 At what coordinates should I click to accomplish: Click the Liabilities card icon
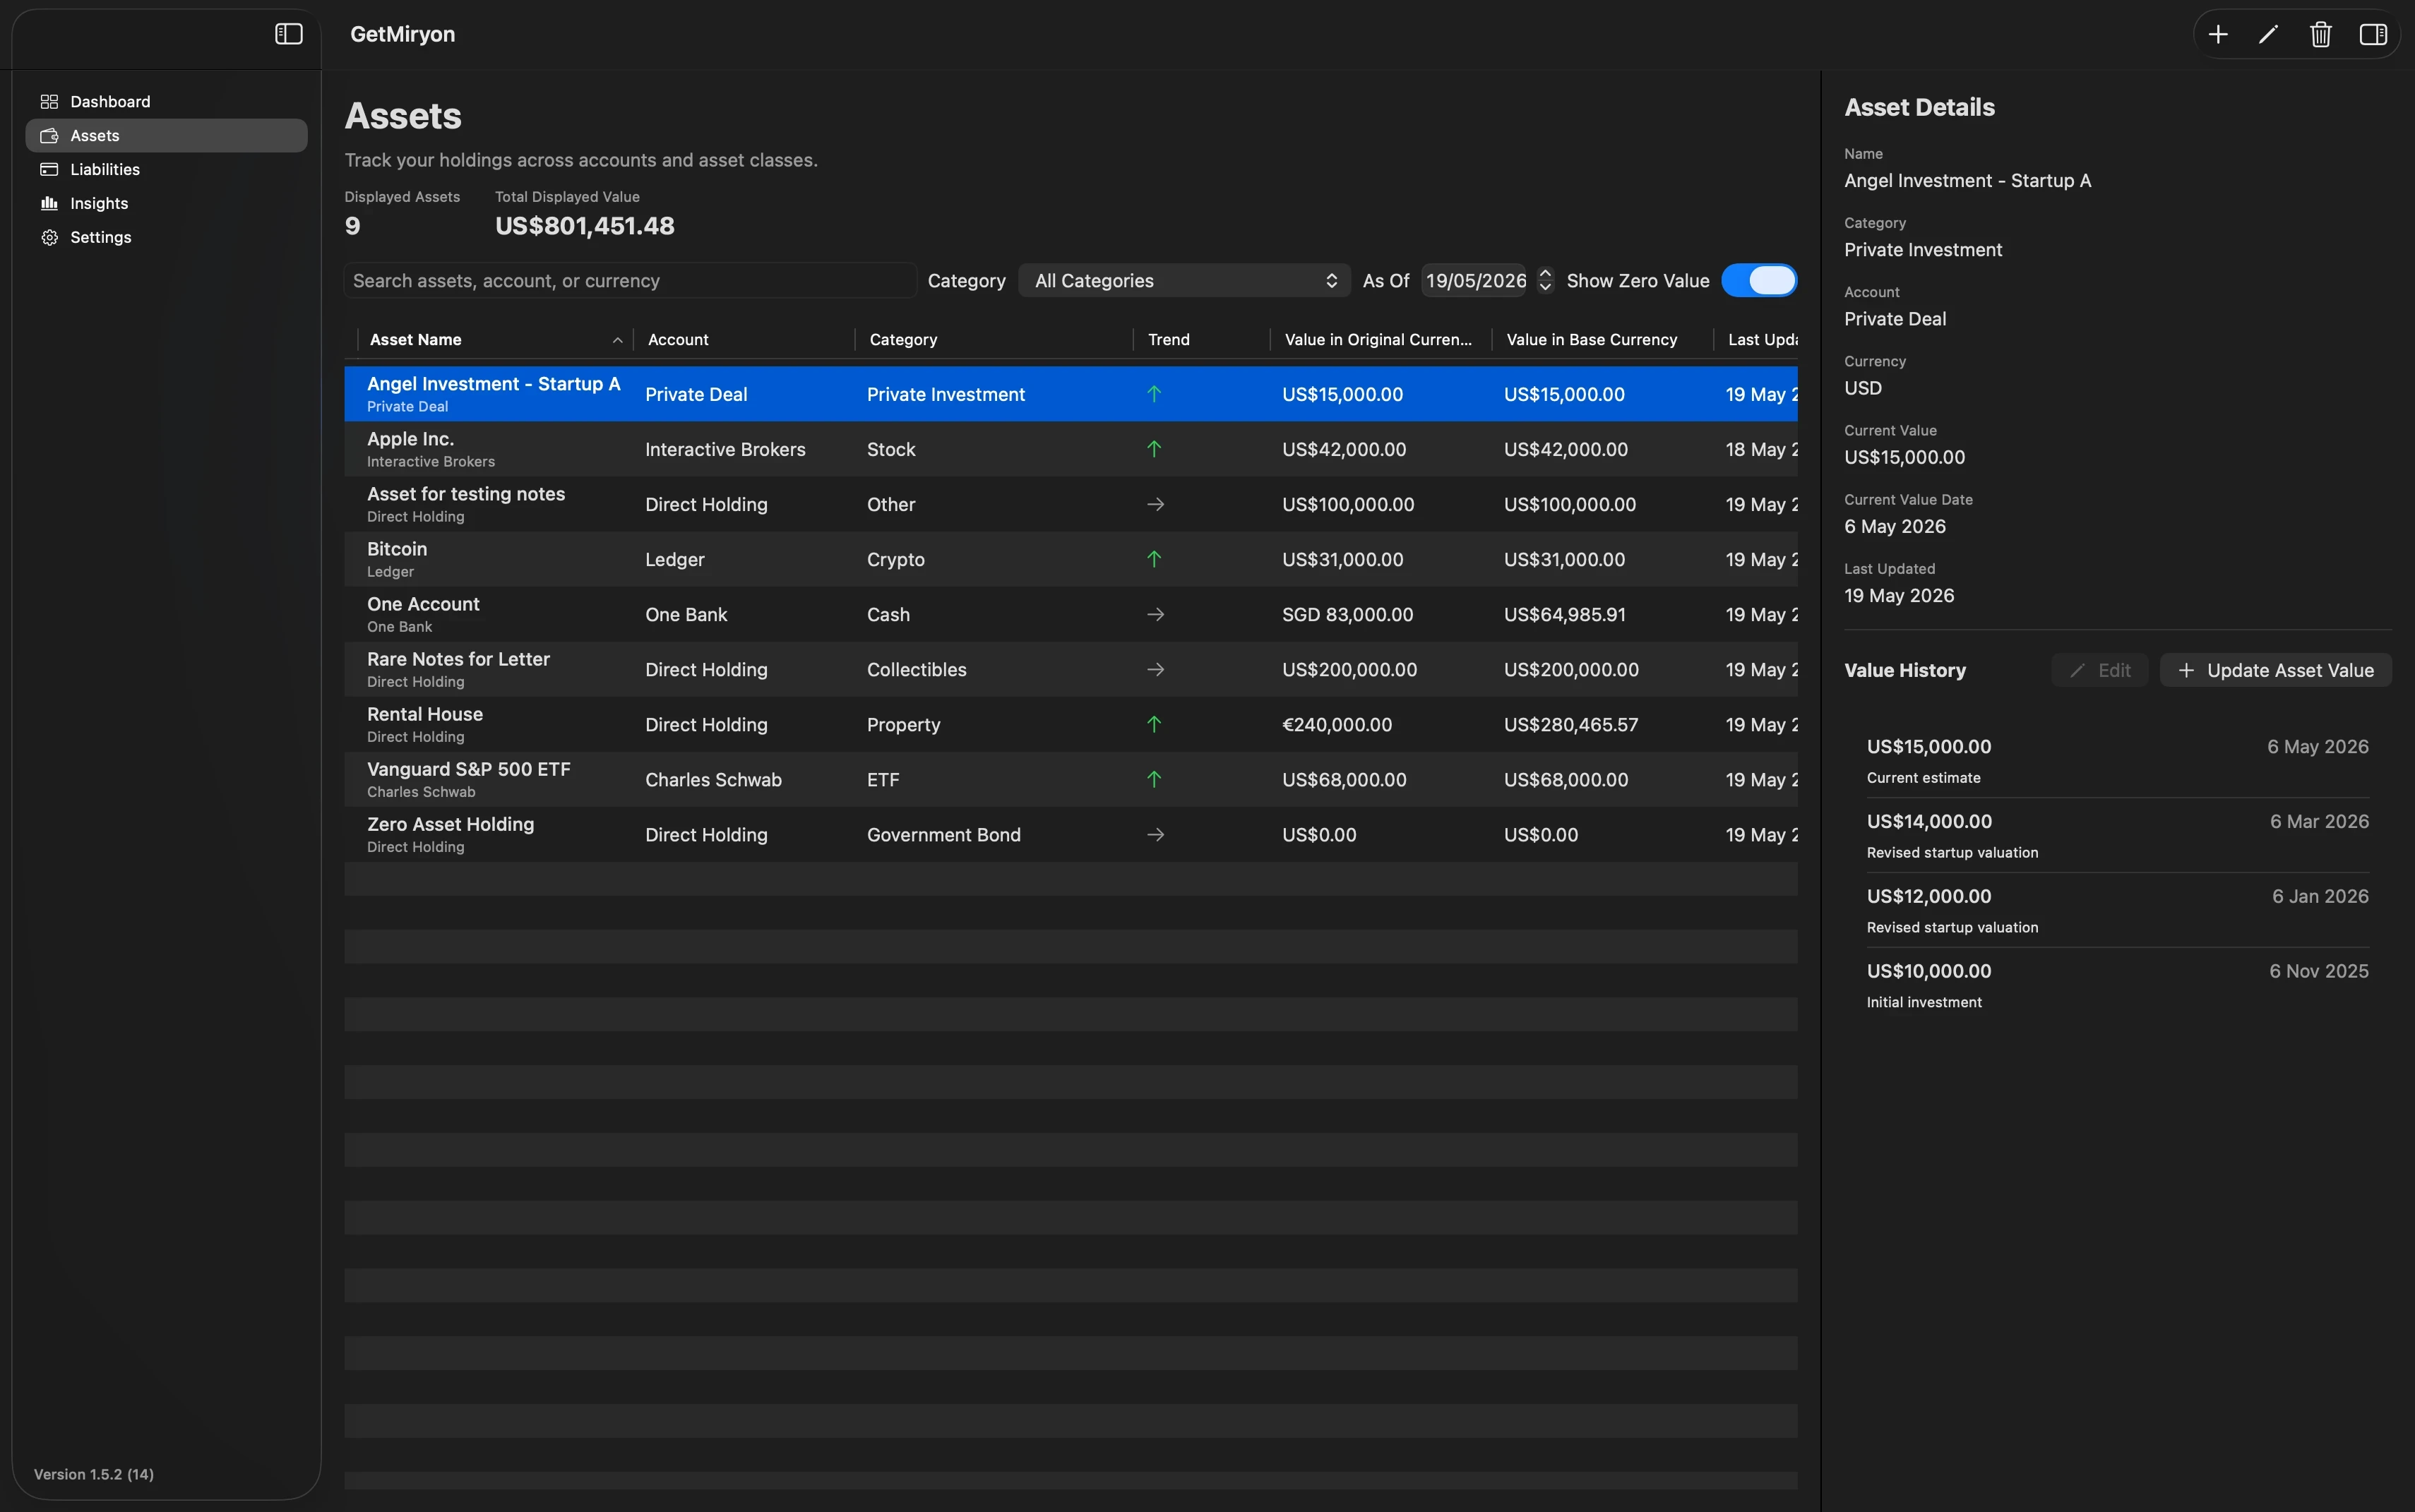pos(49,169)
